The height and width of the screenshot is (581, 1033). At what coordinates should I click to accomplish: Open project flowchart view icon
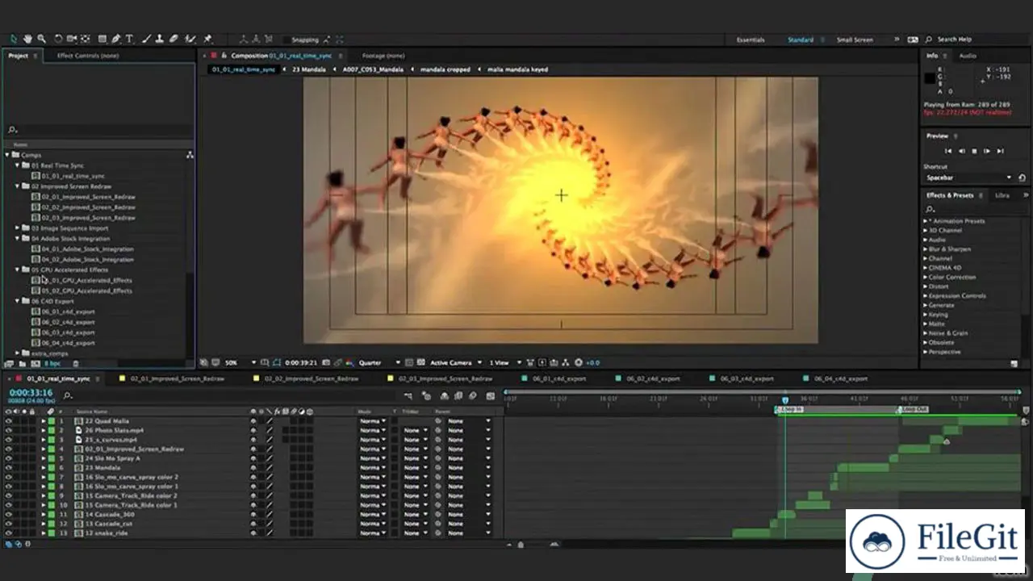point(190,154)
